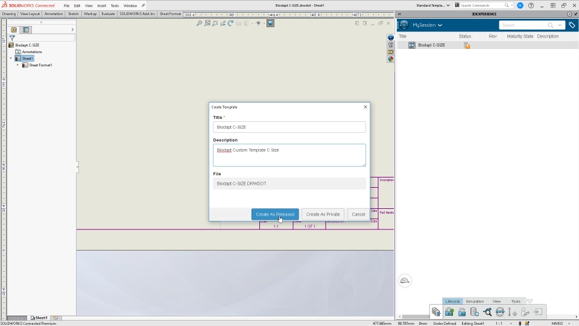The width and height of the screenshot is (579, 326).
Task: Select the Lifecycle action bar tab
Action: coord(452,301)
